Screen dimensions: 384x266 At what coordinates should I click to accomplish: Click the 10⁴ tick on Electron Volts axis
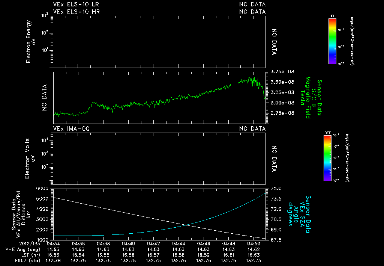click(x=44, y=141)
